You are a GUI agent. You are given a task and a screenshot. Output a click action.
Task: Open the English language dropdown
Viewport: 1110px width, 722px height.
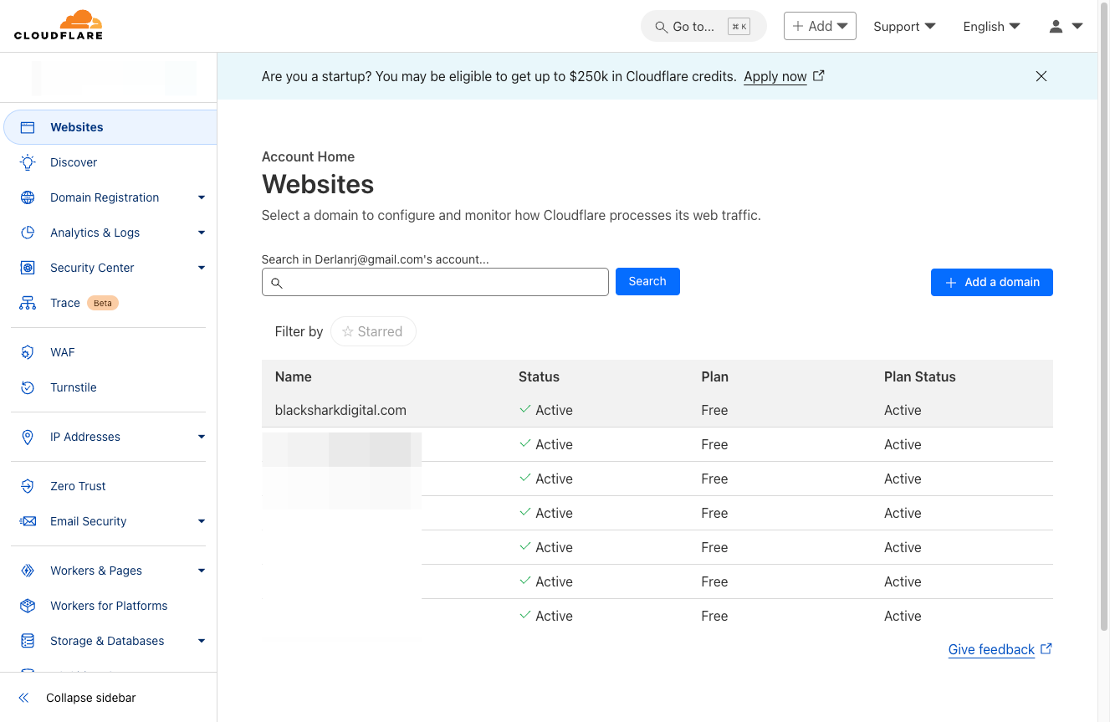[991, 27]
